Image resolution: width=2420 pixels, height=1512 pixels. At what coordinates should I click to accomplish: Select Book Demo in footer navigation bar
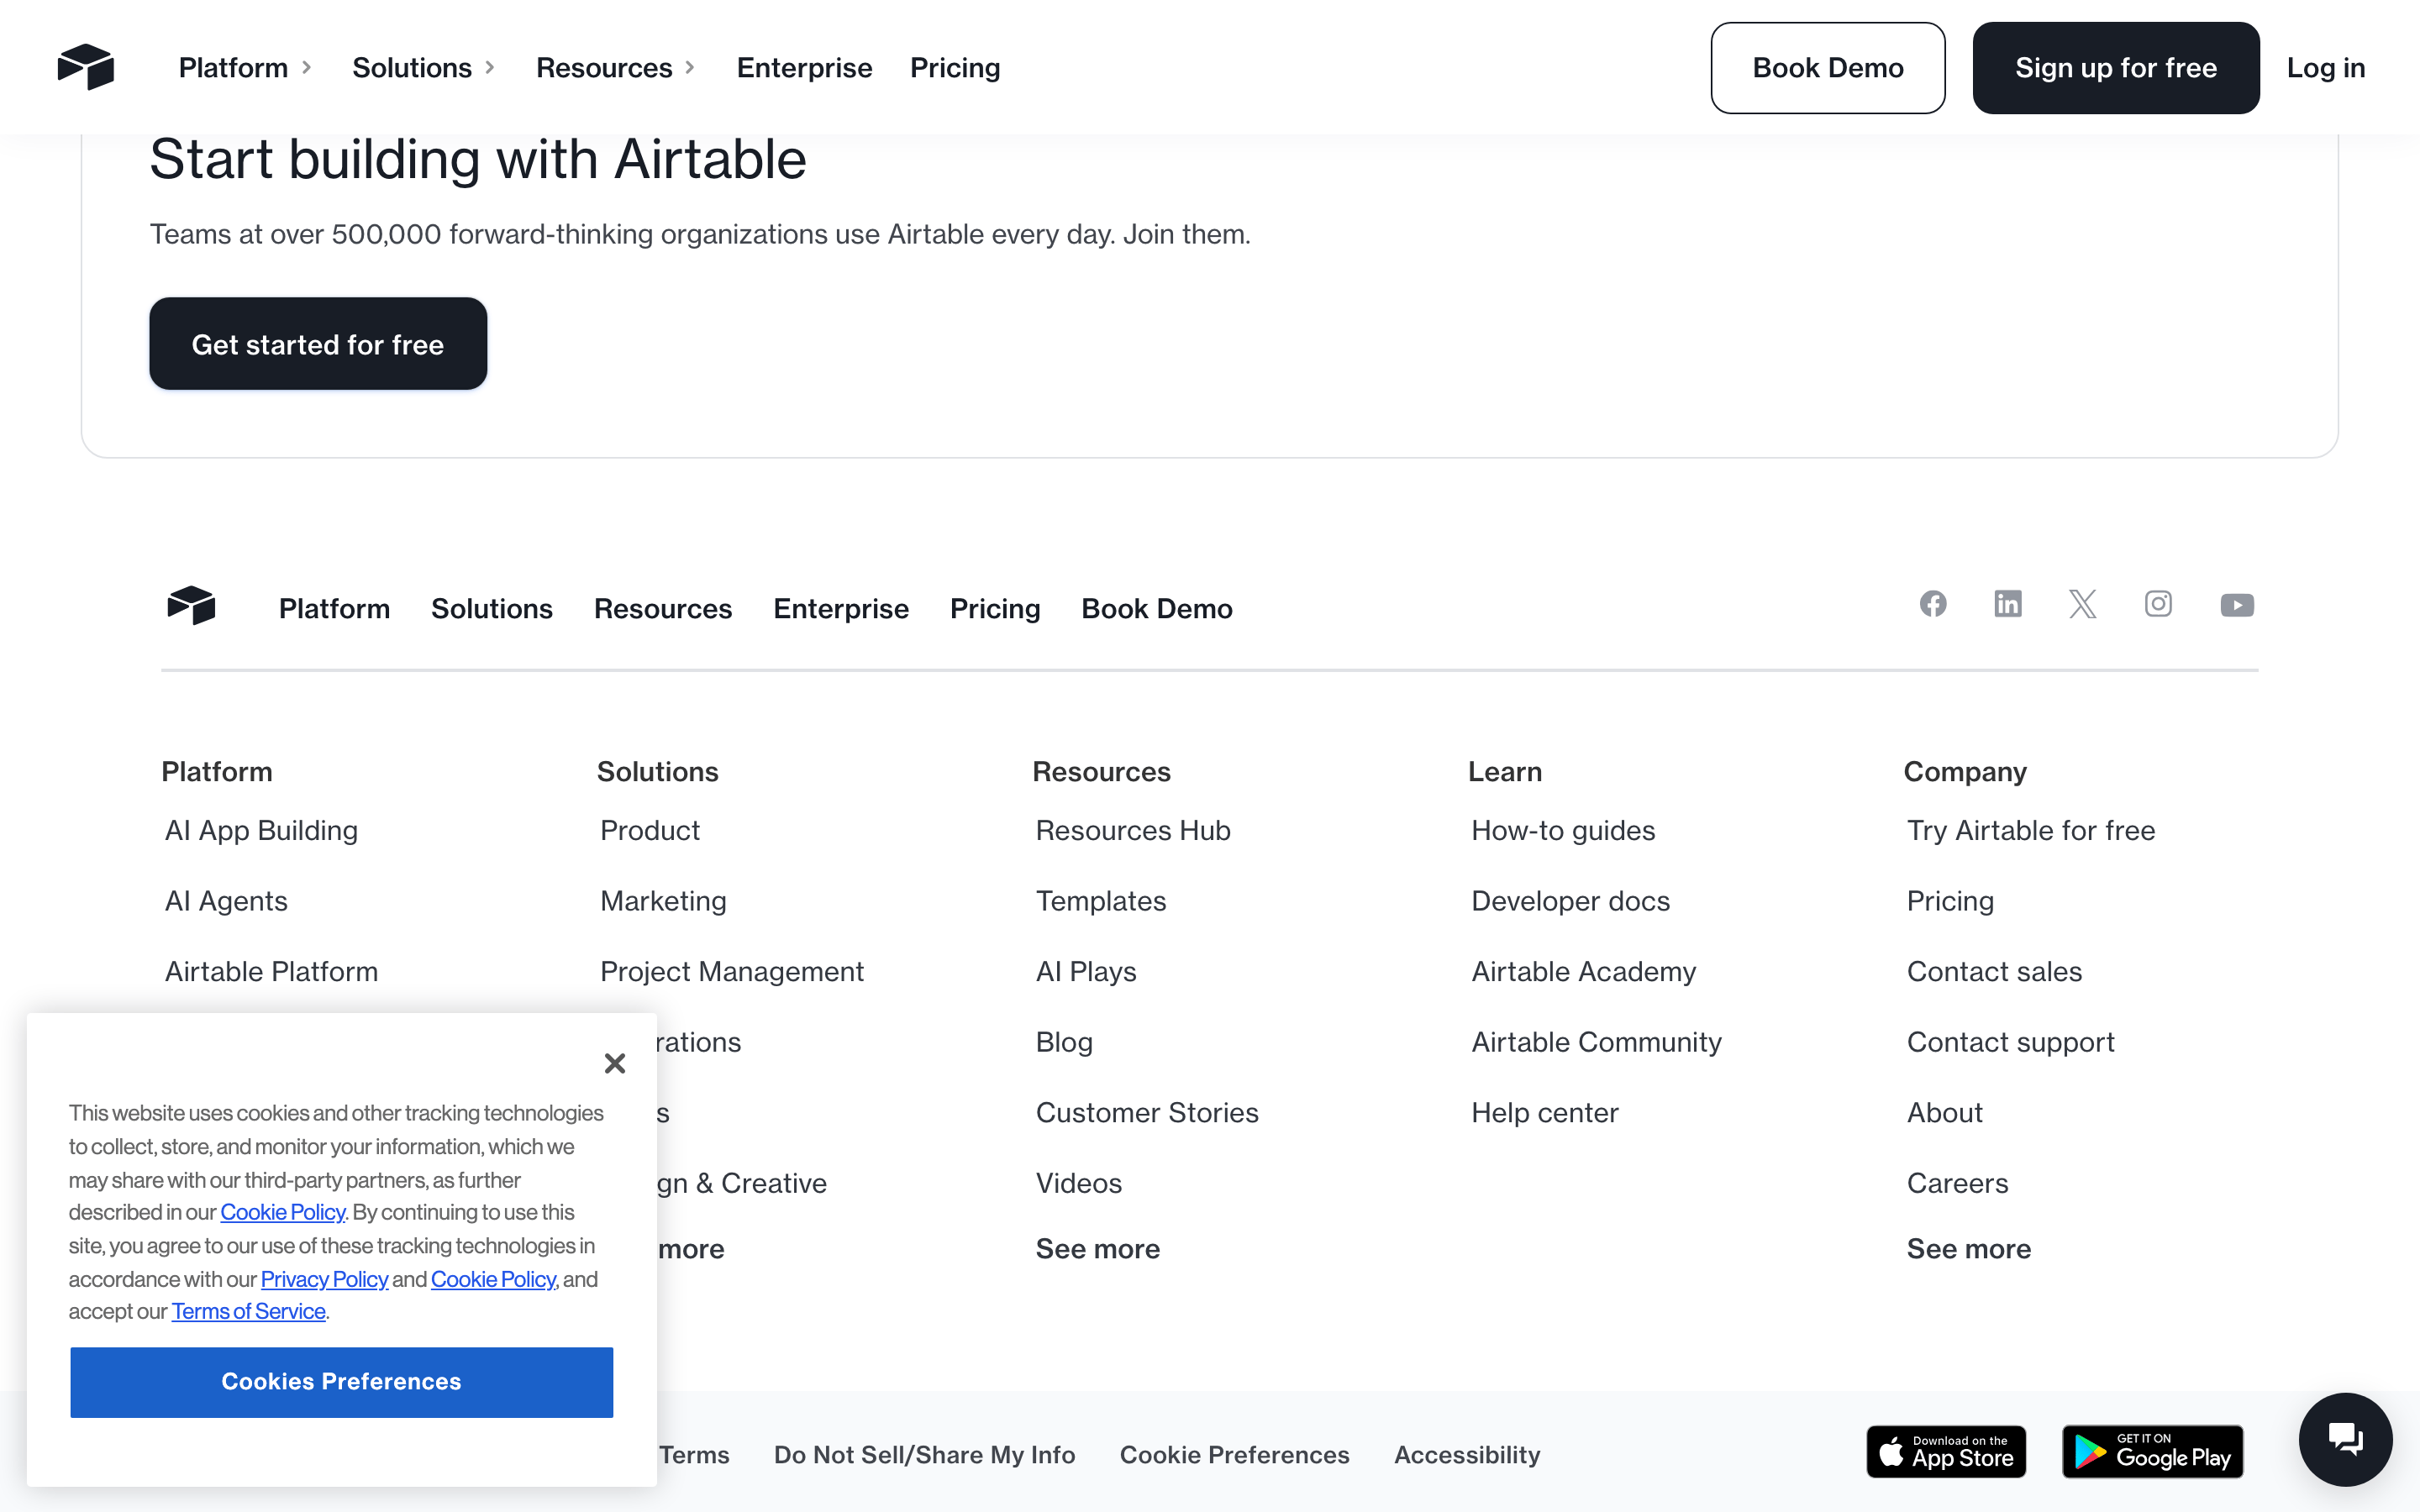click(1157, 608)
